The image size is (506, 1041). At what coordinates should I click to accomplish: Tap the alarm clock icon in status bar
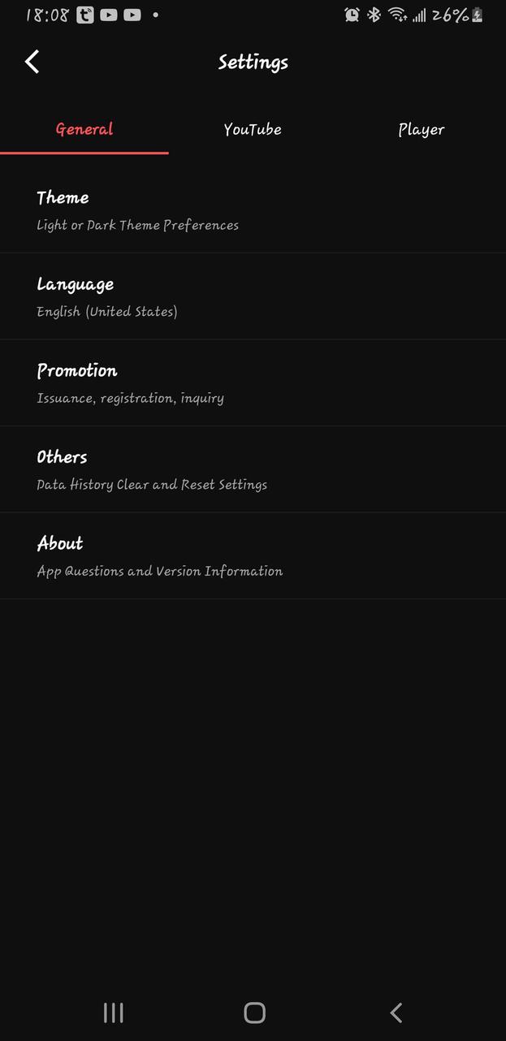tap(351, 15)
